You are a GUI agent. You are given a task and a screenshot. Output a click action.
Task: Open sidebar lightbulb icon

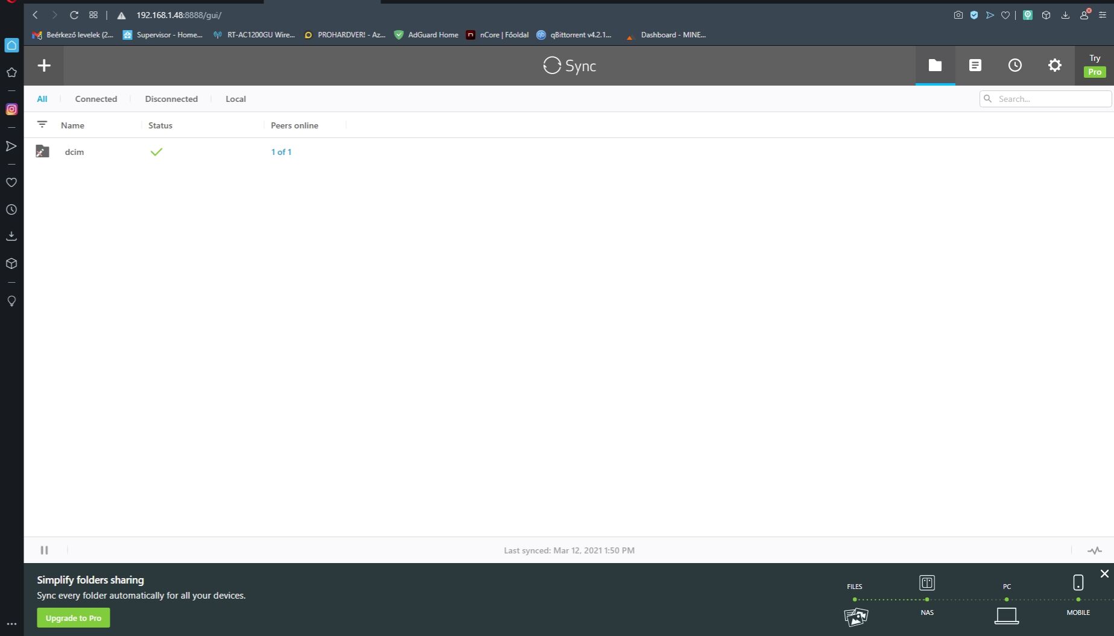click(11, 301)
